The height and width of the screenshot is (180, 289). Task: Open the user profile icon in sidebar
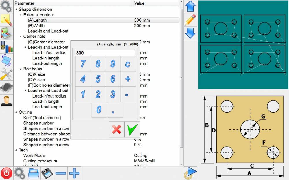(6, 101)
